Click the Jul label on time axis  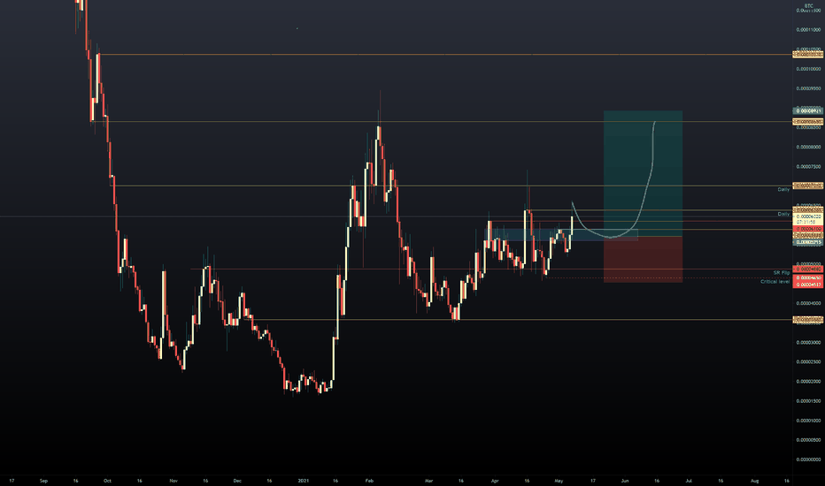[688, 481]
